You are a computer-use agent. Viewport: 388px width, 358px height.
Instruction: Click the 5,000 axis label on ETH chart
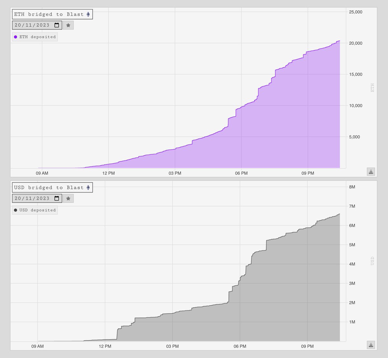[x=354, y=137]
